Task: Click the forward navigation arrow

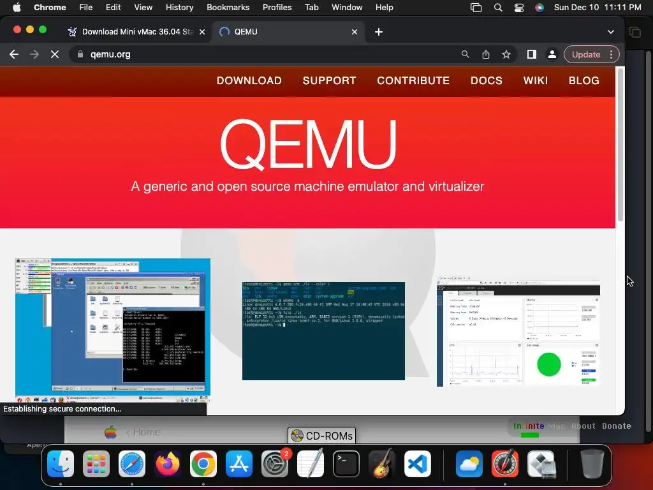Action: [34, 55]
